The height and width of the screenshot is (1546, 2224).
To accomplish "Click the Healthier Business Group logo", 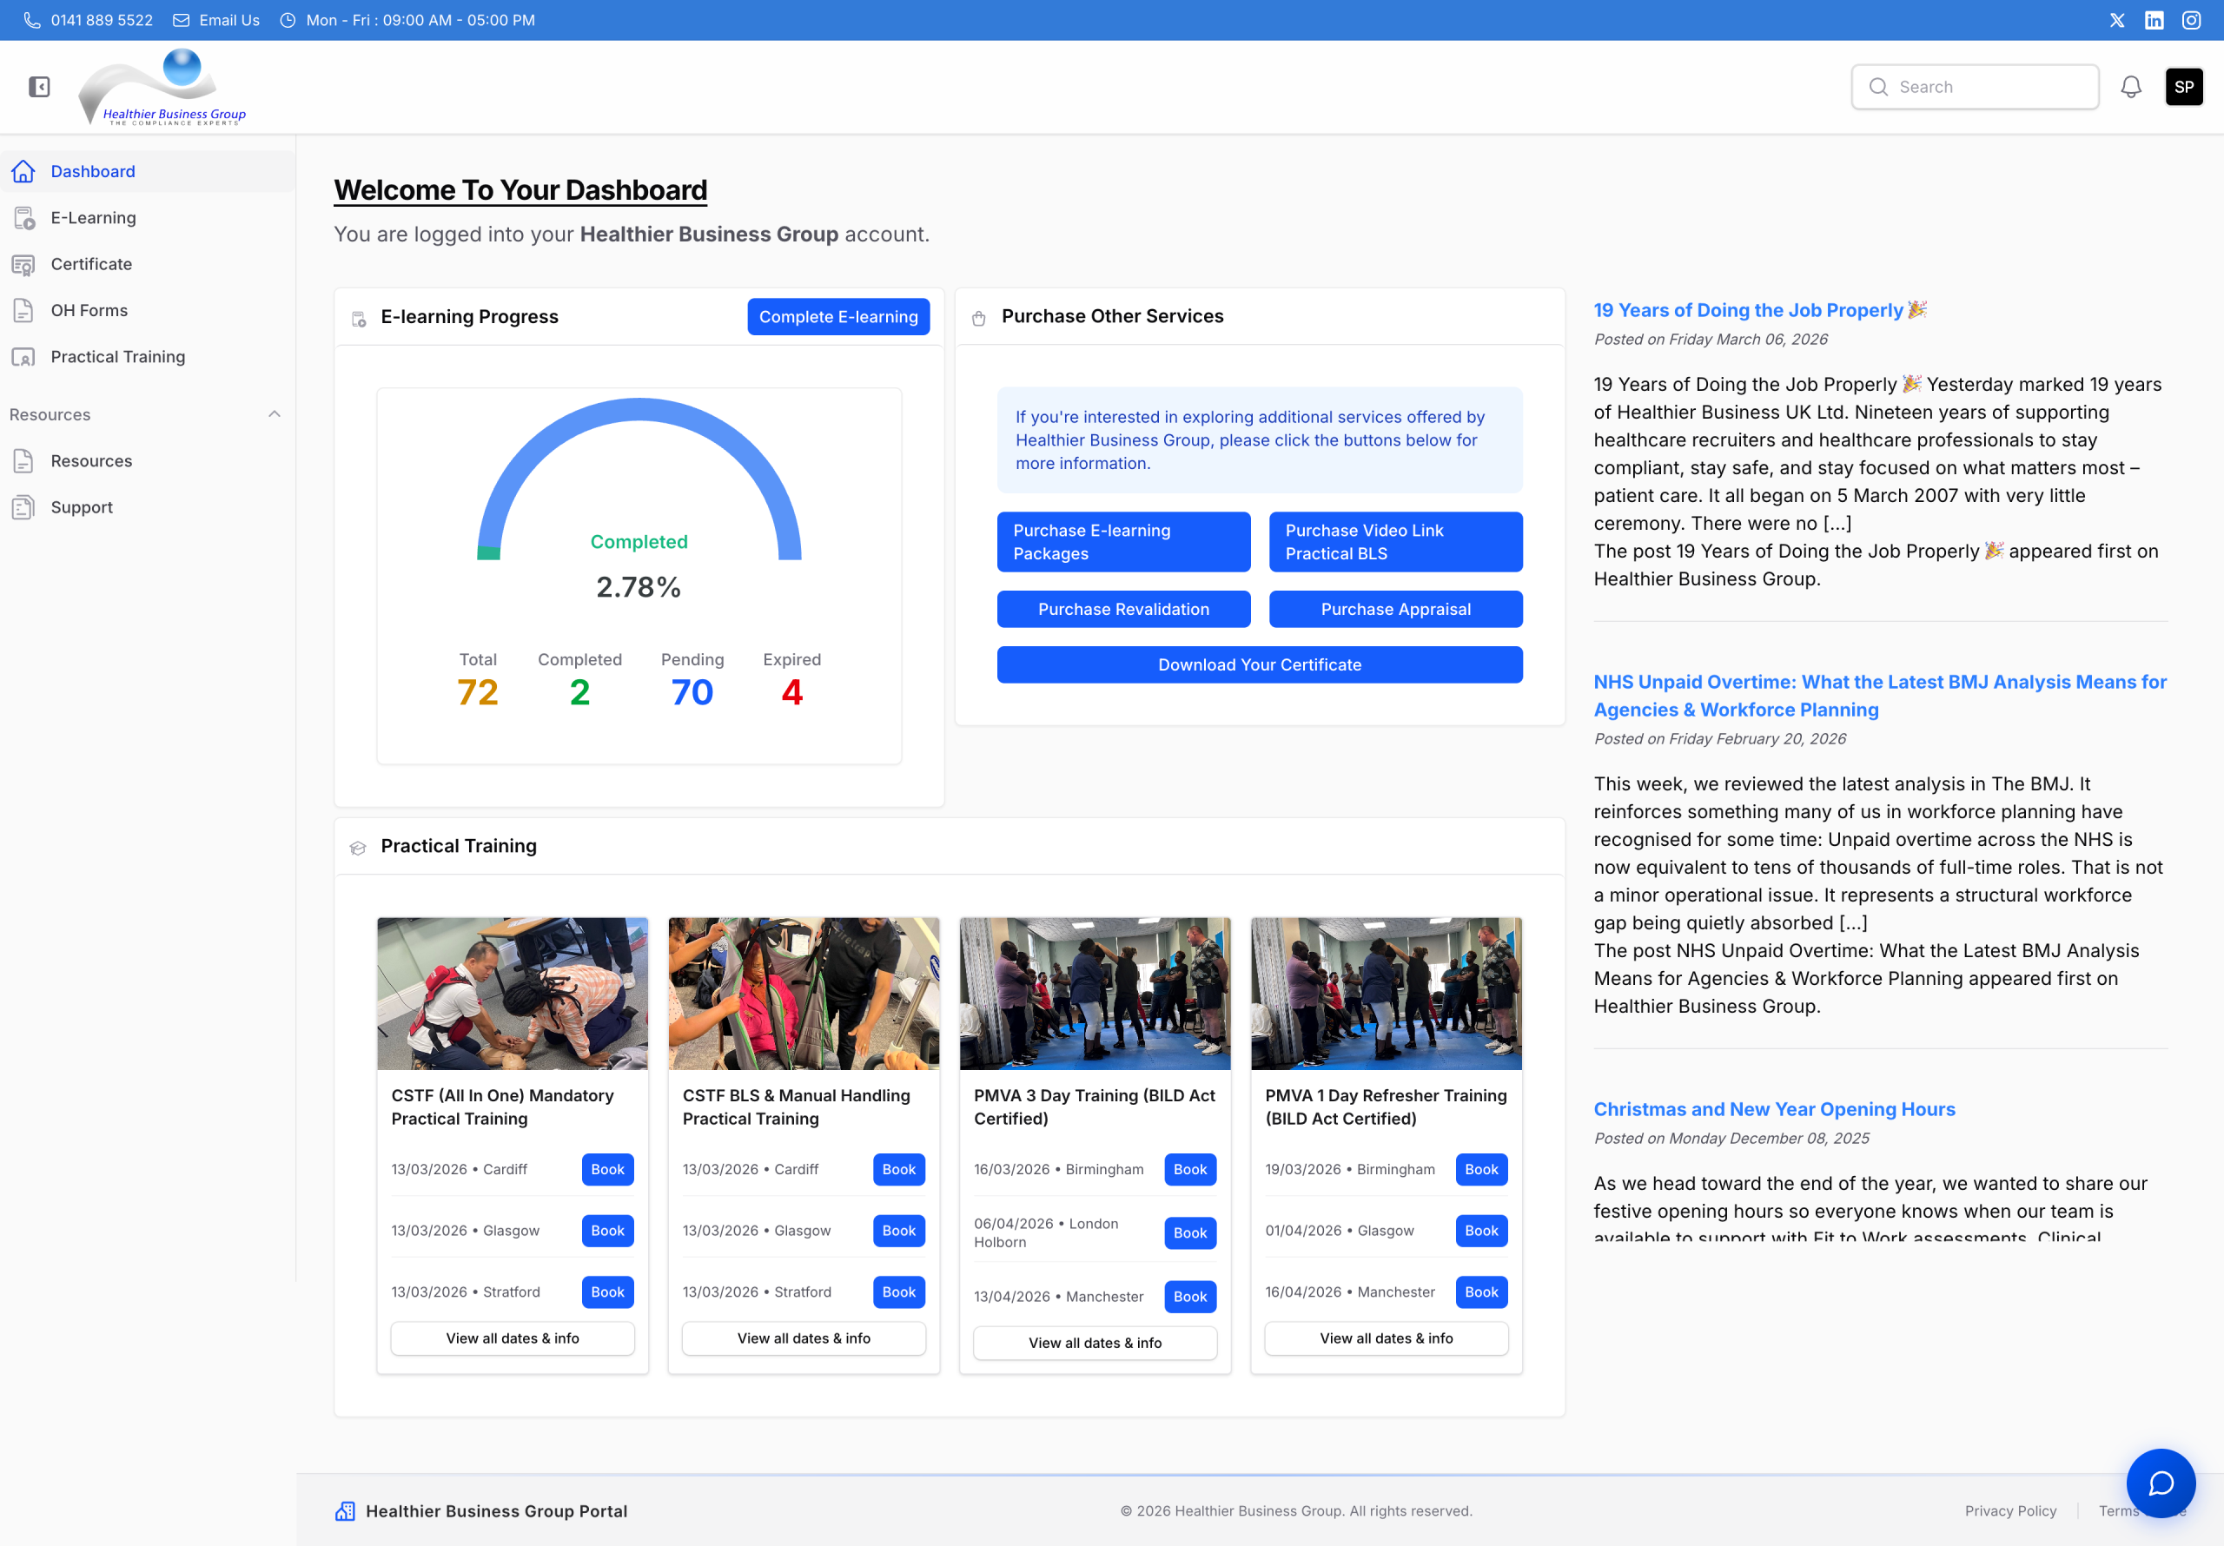I will click(x=162, y=87).
